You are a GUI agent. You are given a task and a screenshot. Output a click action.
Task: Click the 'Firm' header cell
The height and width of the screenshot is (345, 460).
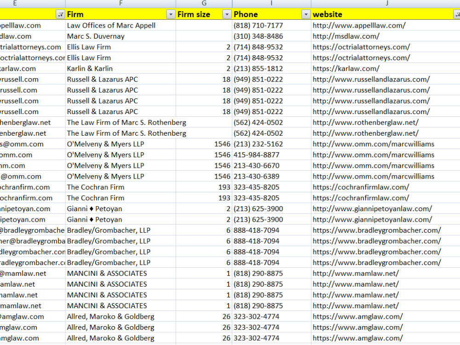(x=121, y=14)
